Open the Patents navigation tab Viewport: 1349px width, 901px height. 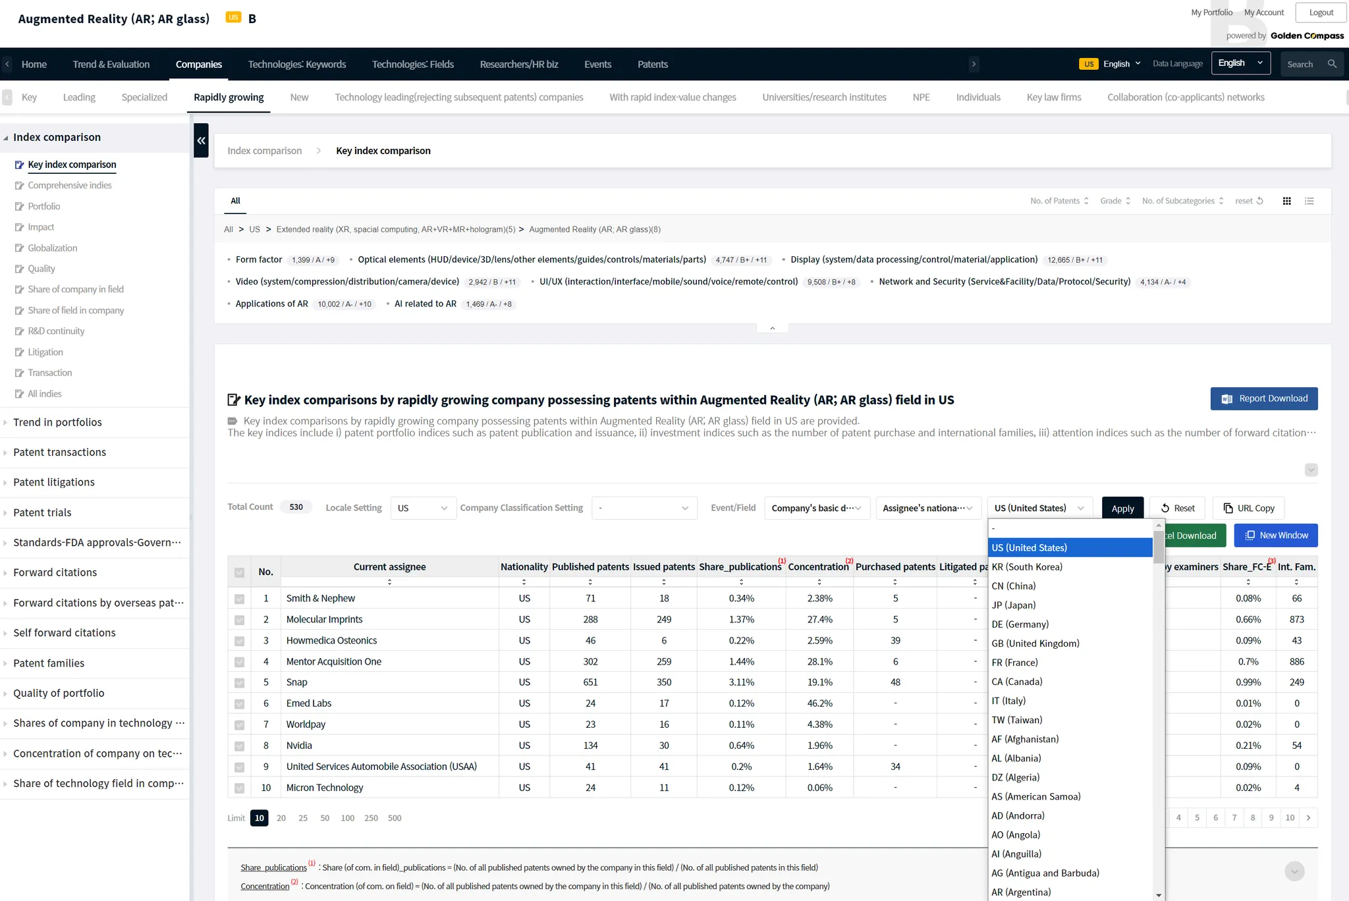pyautogui.click(x=652, y=64)
